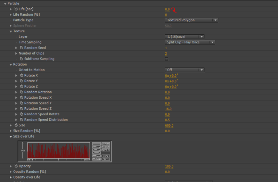This screenshot has width=278, height=182.
Task: Click the Rotate X value
Action: [x=171, y=76]
